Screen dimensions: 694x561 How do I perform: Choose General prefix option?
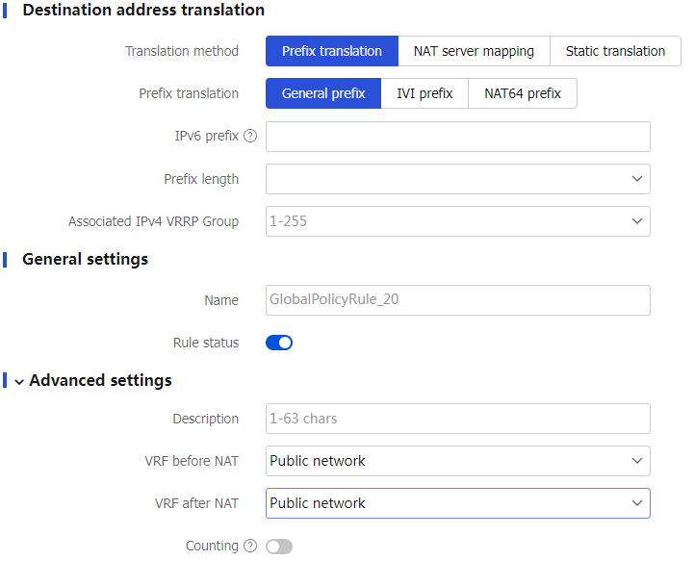[323, 93]
